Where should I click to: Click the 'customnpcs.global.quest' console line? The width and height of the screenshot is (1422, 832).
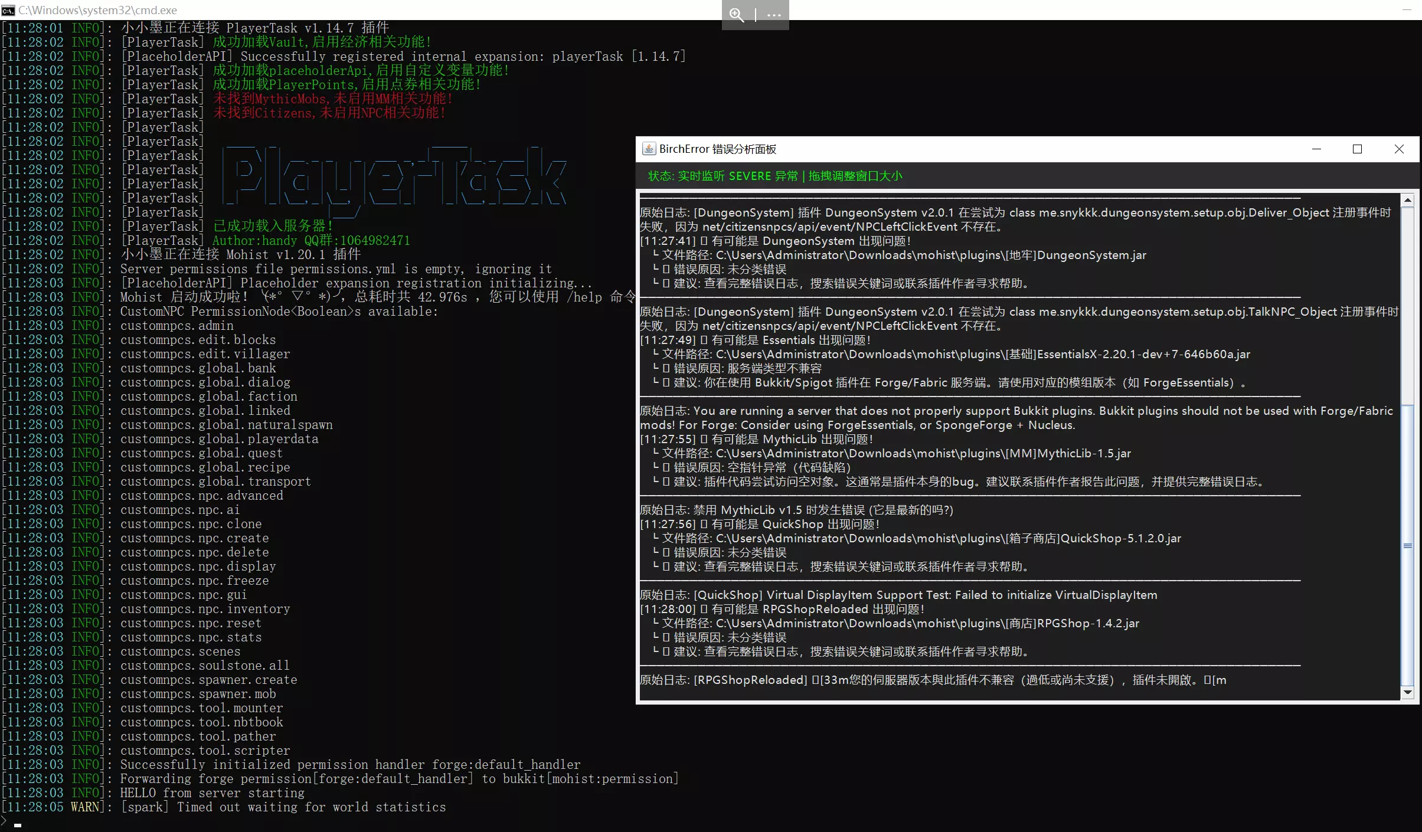pyautogui.click(x=142, y=453)
